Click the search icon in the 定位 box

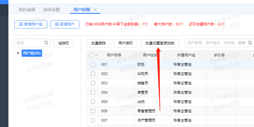coord(46,43)
